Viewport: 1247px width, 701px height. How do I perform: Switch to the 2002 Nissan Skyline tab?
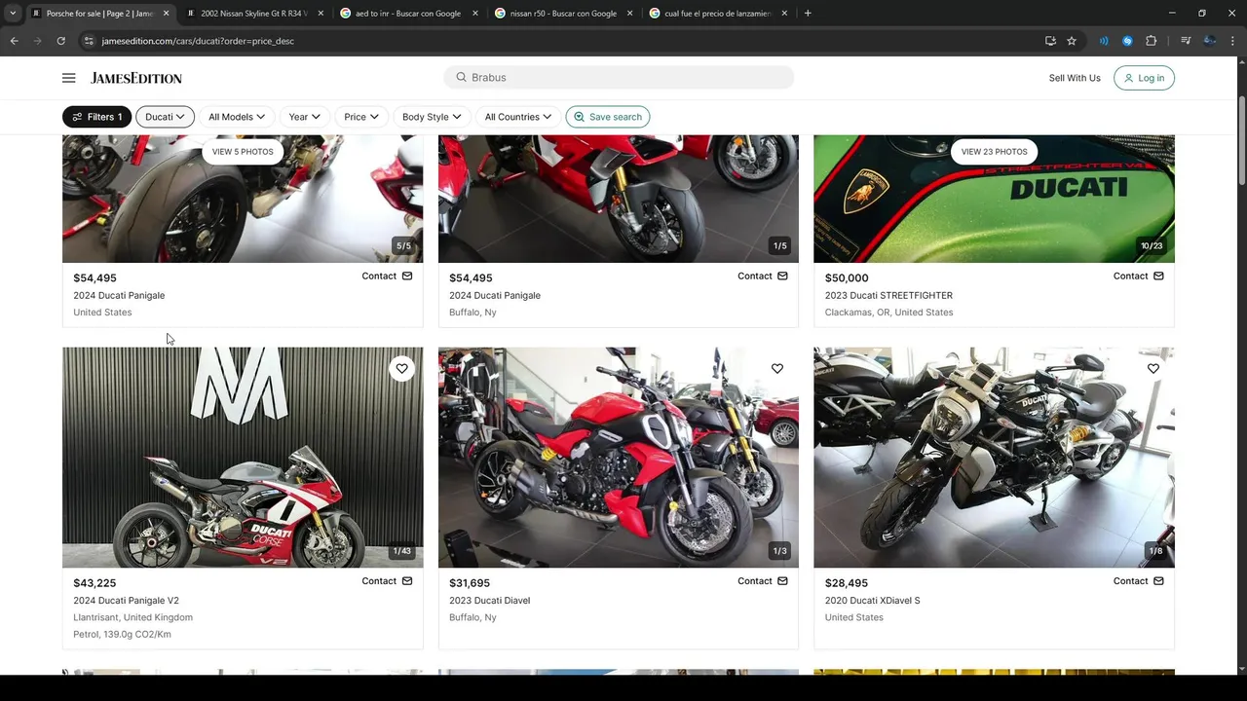255,14
